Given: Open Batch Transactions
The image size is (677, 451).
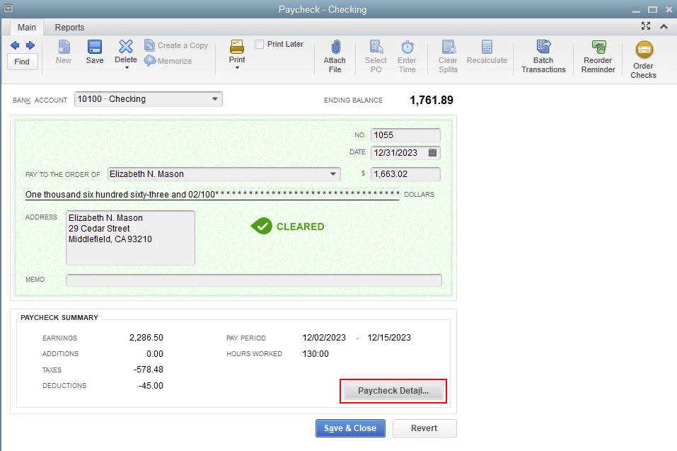Looking at the screenshot, I should click(x=543, y=47).
